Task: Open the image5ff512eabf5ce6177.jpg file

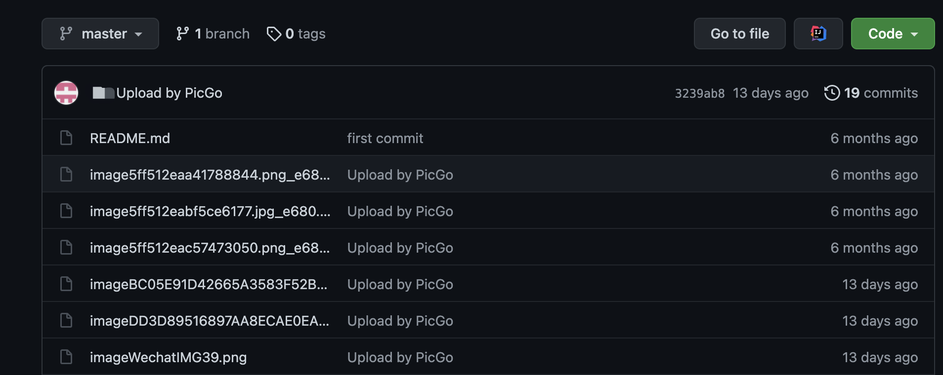Action: point(210,211)
